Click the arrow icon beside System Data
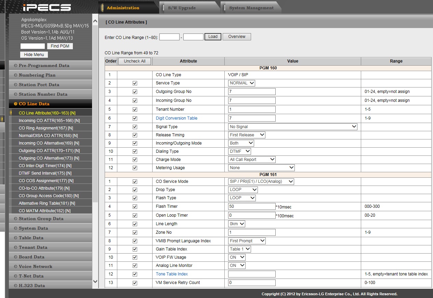The height and width of the screenshot is (298, 433). [x=16, y=228]
